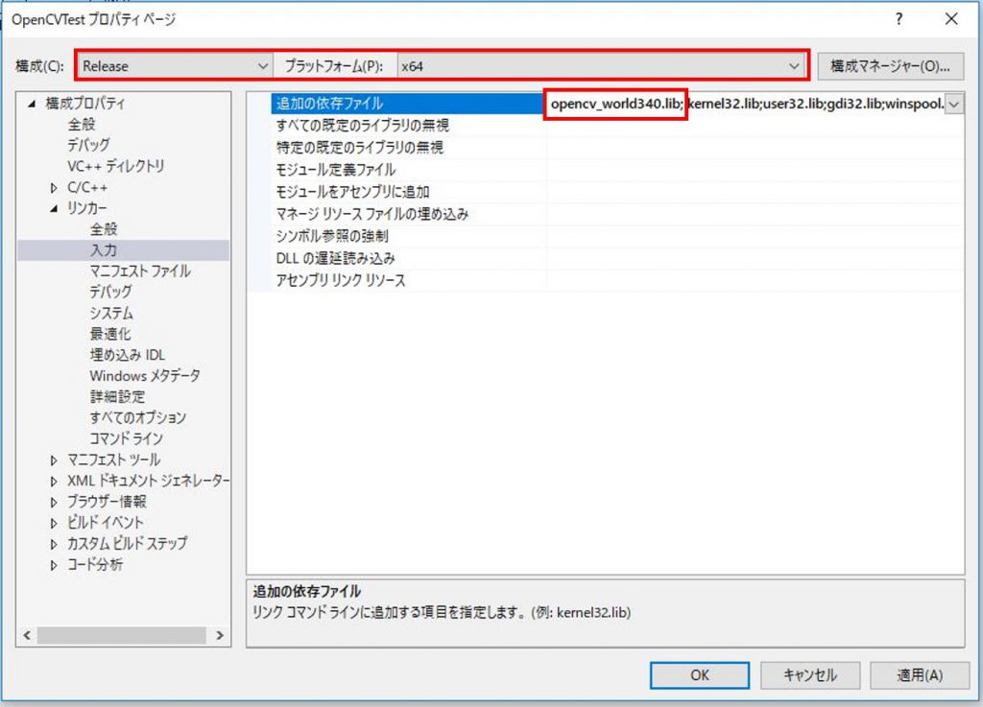The image size is (983, 707).
Task: Select VC++ ディレクトリ in the tree
Action: coord(115,167)
